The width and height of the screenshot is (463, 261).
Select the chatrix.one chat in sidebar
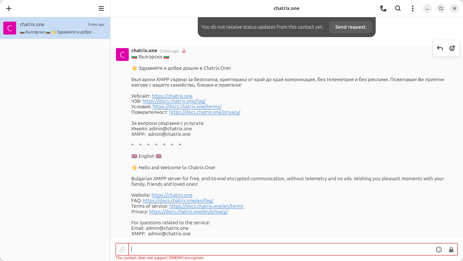point(55,28)
